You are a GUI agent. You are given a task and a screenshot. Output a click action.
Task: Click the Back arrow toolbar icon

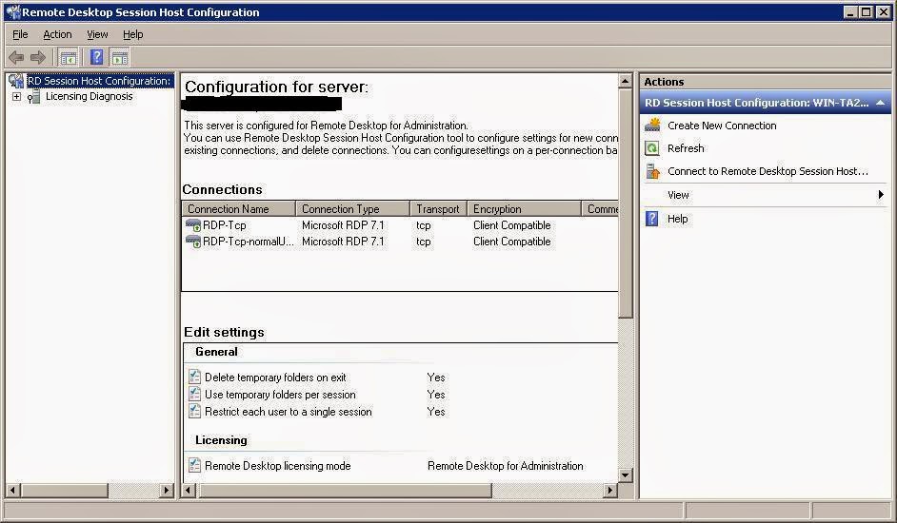[x=16, y=57]
